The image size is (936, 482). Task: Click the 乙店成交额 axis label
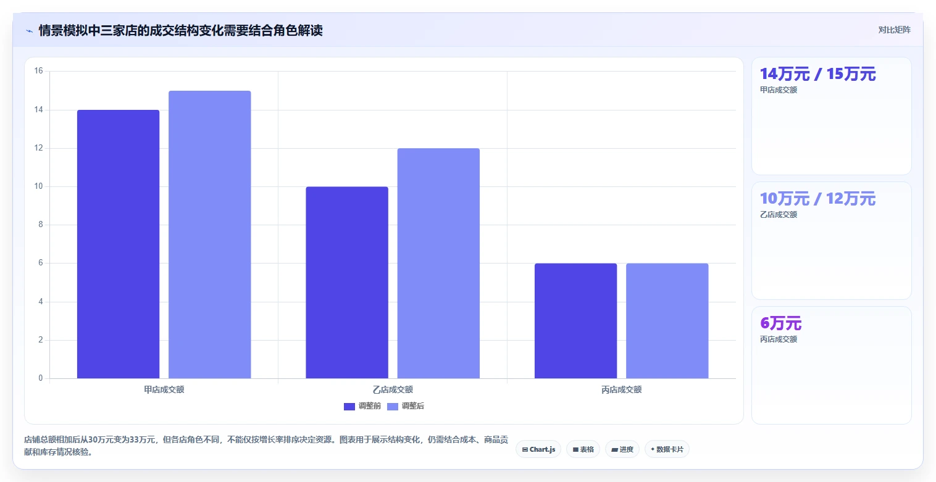393,390
